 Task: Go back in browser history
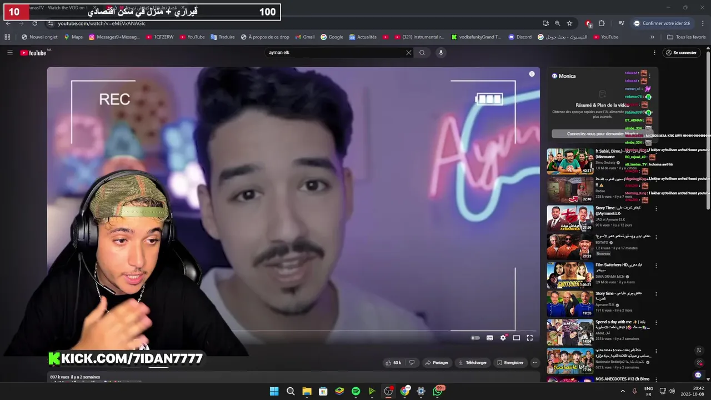pyautogui.click(x=8, y=23)
